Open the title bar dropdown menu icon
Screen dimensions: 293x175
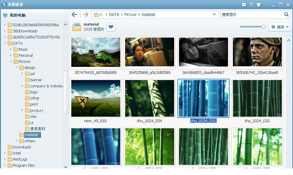click(251, 5)
